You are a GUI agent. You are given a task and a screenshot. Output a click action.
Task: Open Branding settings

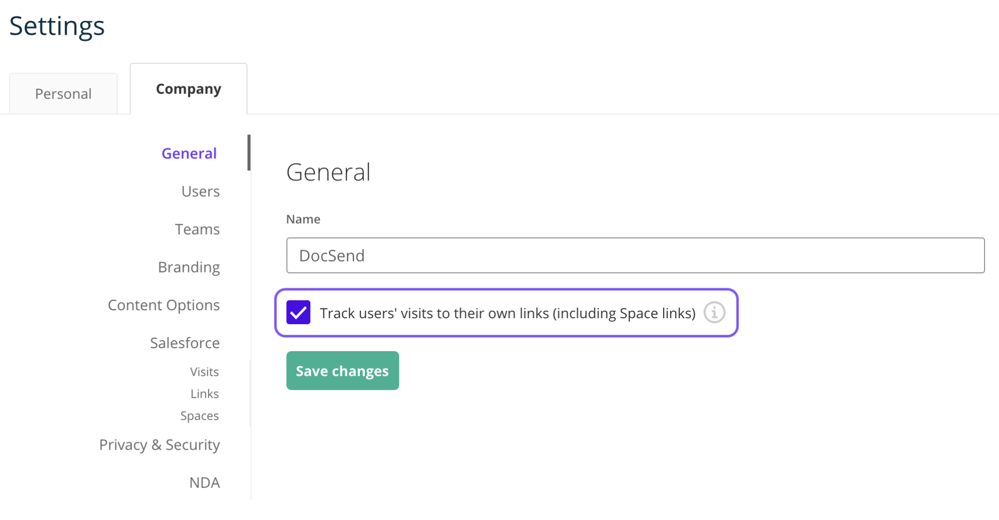[189, 267]
